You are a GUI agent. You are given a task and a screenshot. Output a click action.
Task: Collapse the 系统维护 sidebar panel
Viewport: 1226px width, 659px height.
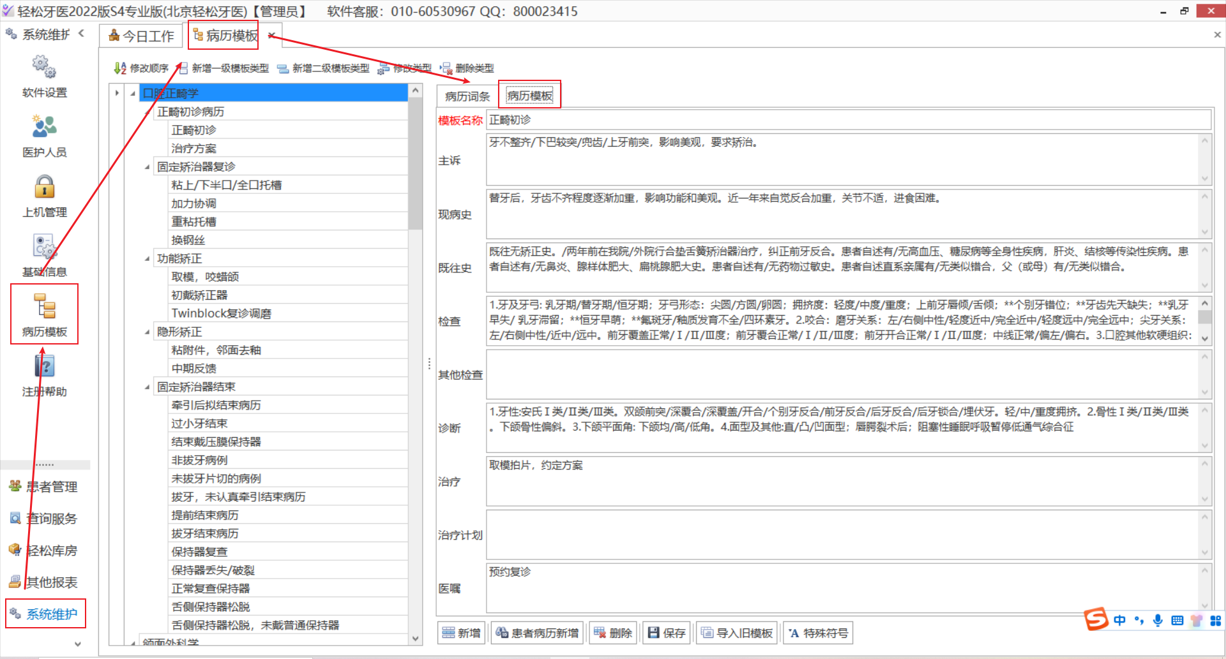click(81, 33)
